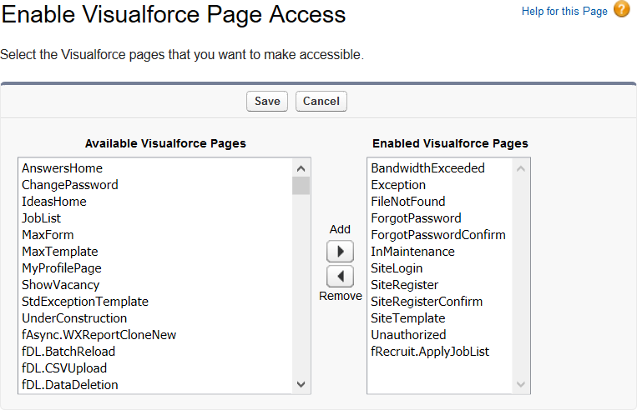Click the Save button
This screenshot has width=637, height=410.
[267, 101]
